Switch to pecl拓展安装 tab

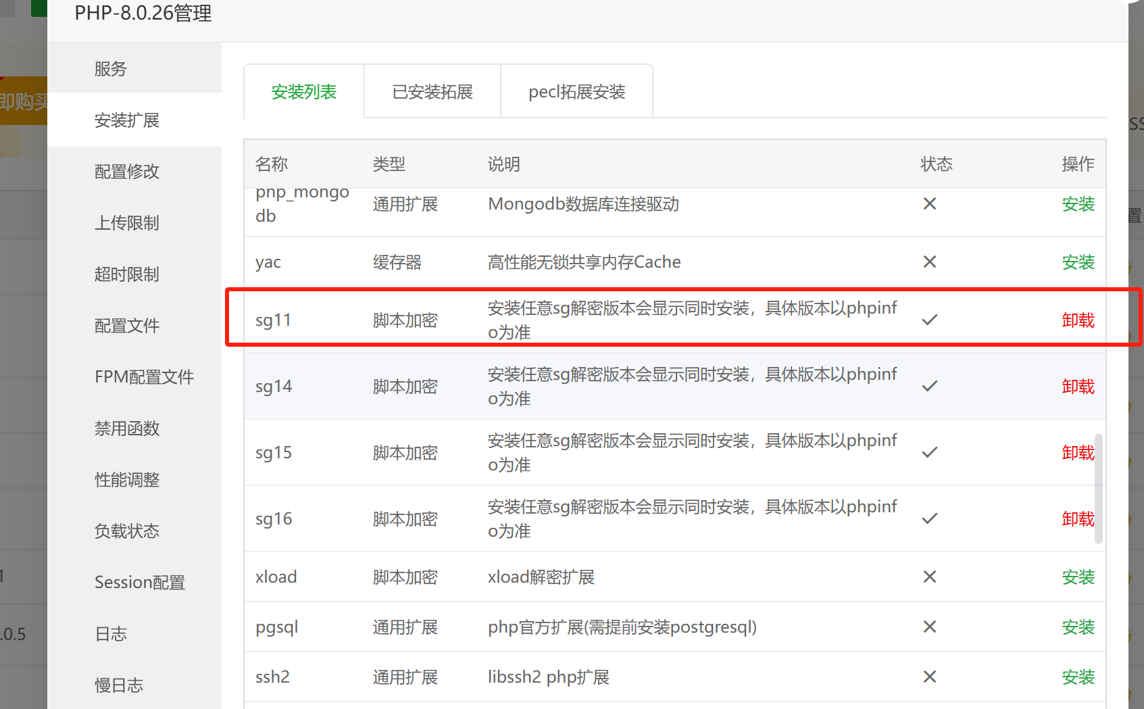pyautogui.click(x=577, y=92)
